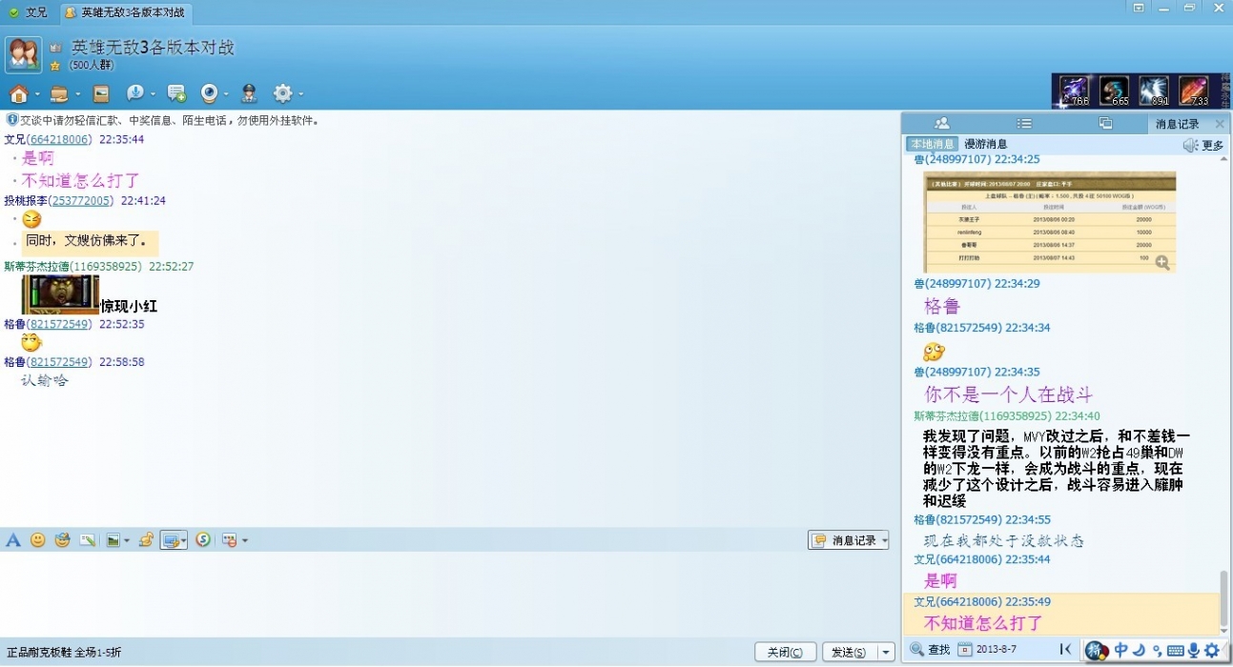Click user ID link 253772005
This screenshot has width=1233, height=667.
pos(80,201)
